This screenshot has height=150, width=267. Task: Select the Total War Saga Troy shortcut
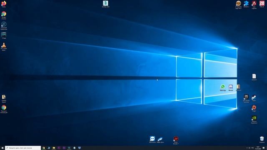click(x=238, y=5)
